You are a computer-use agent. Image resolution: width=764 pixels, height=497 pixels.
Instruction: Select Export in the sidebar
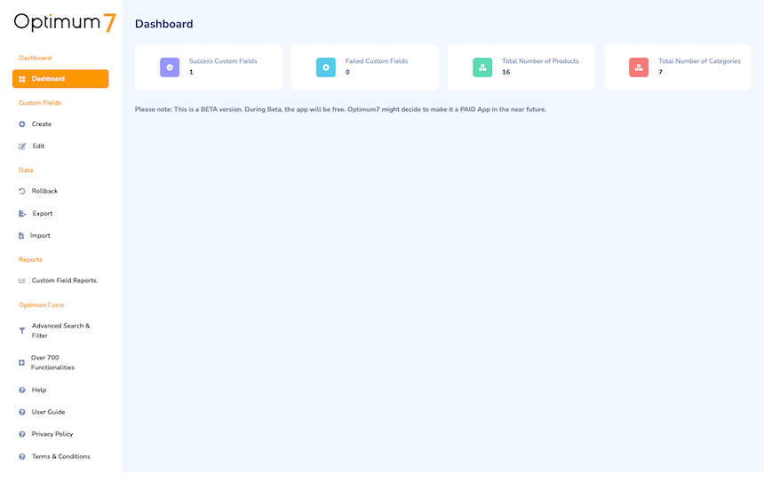point(43,214)
